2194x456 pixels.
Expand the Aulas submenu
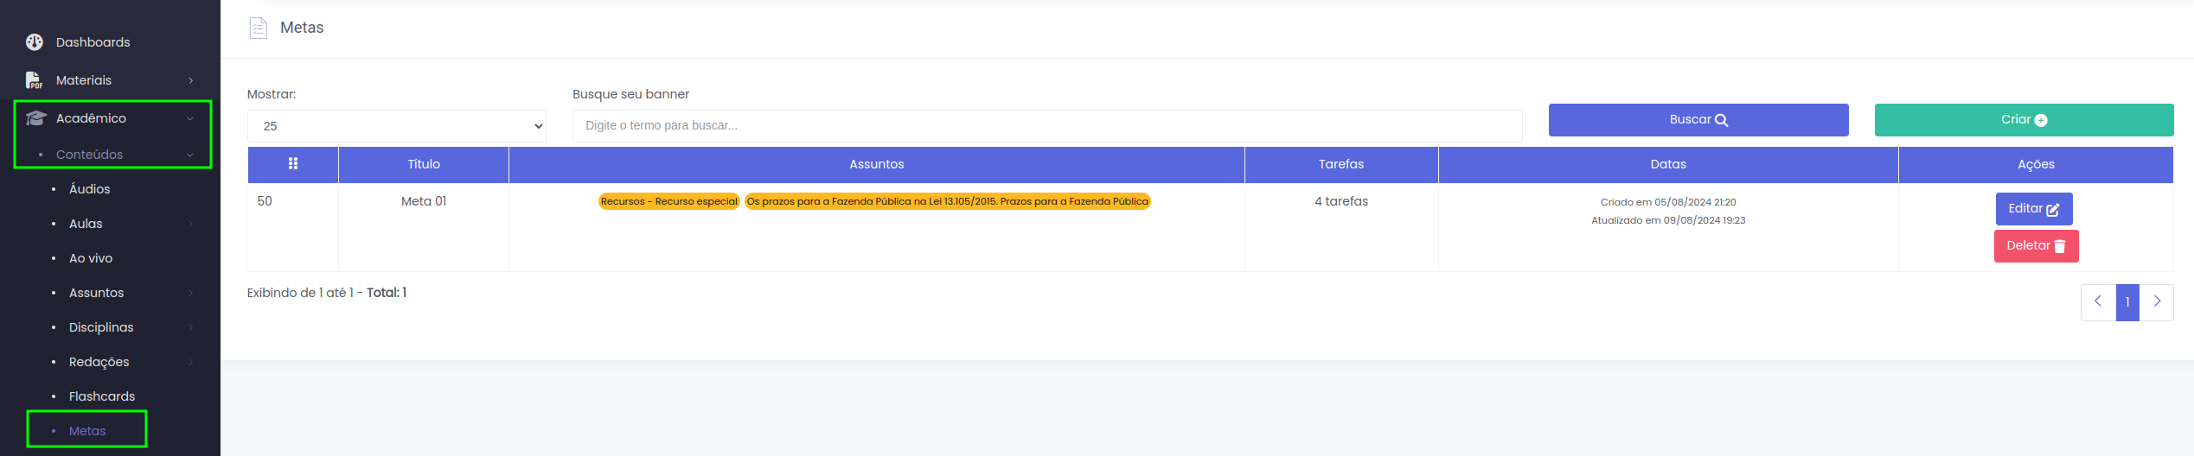[x=191, y=224]
